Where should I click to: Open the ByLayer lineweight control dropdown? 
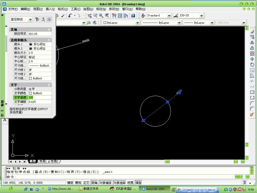(x=199, y=23)
